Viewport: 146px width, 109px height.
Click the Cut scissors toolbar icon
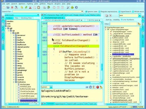pos(30,7)
